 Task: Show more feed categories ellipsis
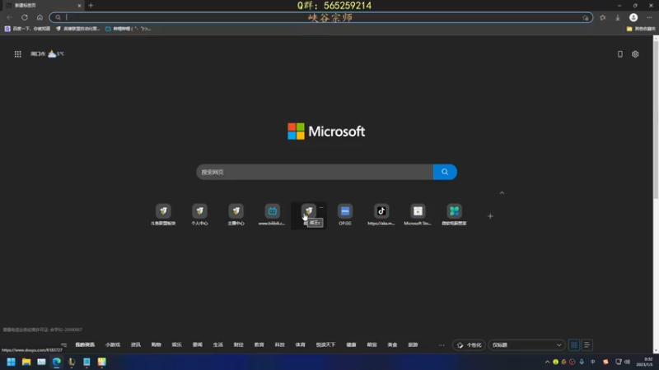[442, 345]
